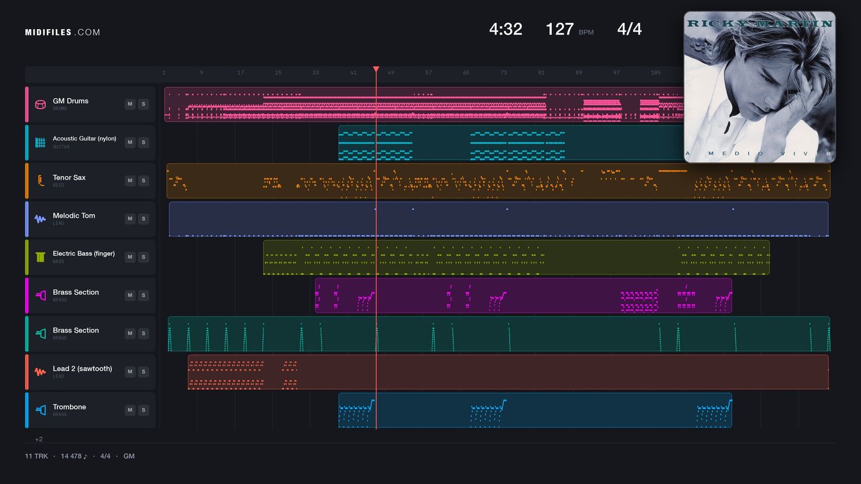This screenshot has width=861, height=484.
Task: Click bar 57 on the timeline ruler
Action: (x=428, y=73)
